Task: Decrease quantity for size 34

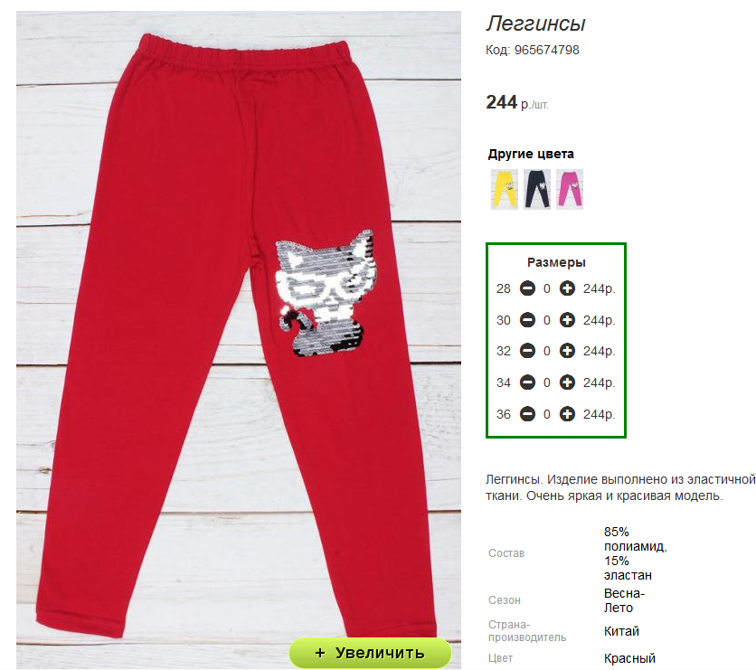Action: [527, 382]
